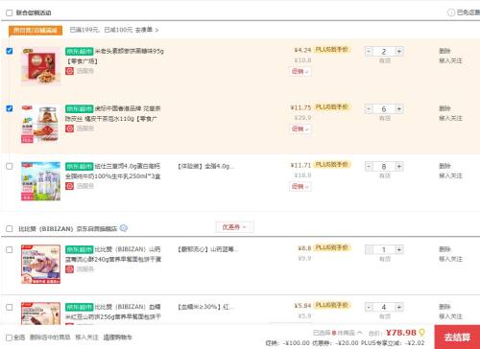Decrease quantity of the tea item
The height and width of the screenshot is (349, 480).
[369, 109]
